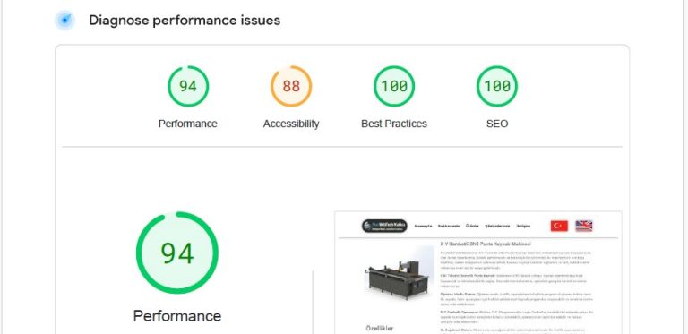
Task: Click the Özellikler text in the thumbnail
Action: [x=380, y=328]
